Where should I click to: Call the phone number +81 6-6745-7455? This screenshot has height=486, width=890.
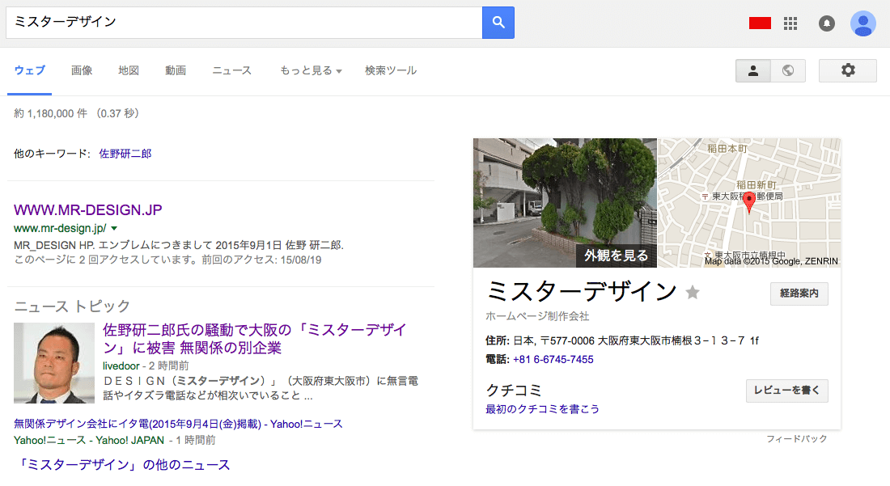553,360
